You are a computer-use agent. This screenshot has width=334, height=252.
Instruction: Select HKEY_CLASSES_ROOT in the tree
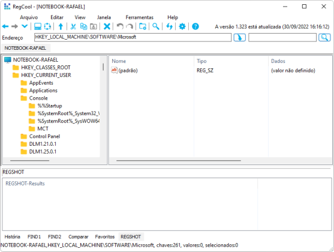46,68
